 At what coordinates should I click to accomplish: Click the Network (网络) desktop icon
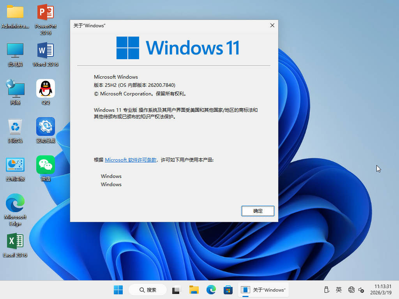pos(15,89)
